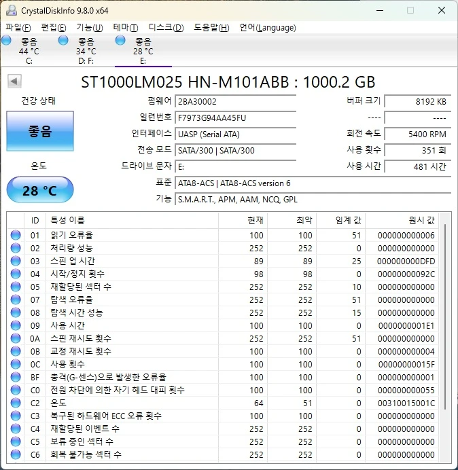The height and width of the screenshot is (470, 458).
Task: Click power on hours field 481 시간
Action: click(x=417, y=166)
